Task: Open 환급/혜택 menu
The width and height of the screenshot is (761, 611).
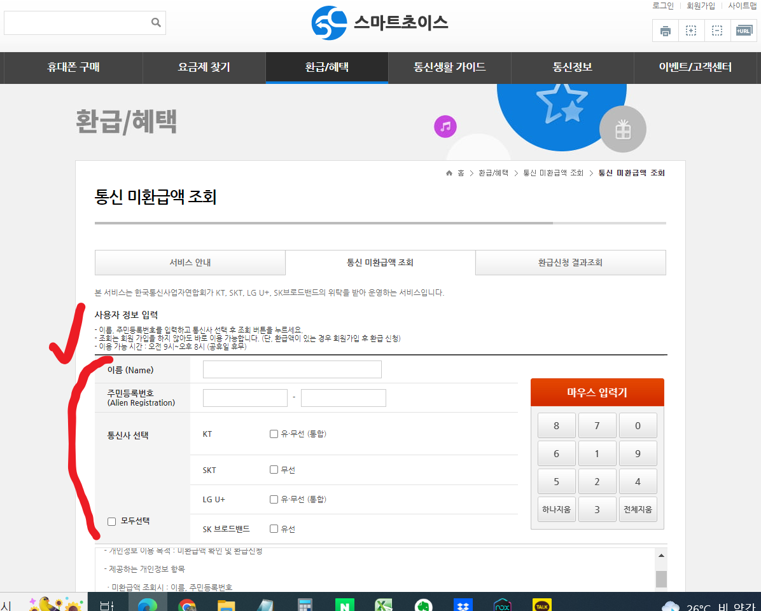Action: [327, 67]
